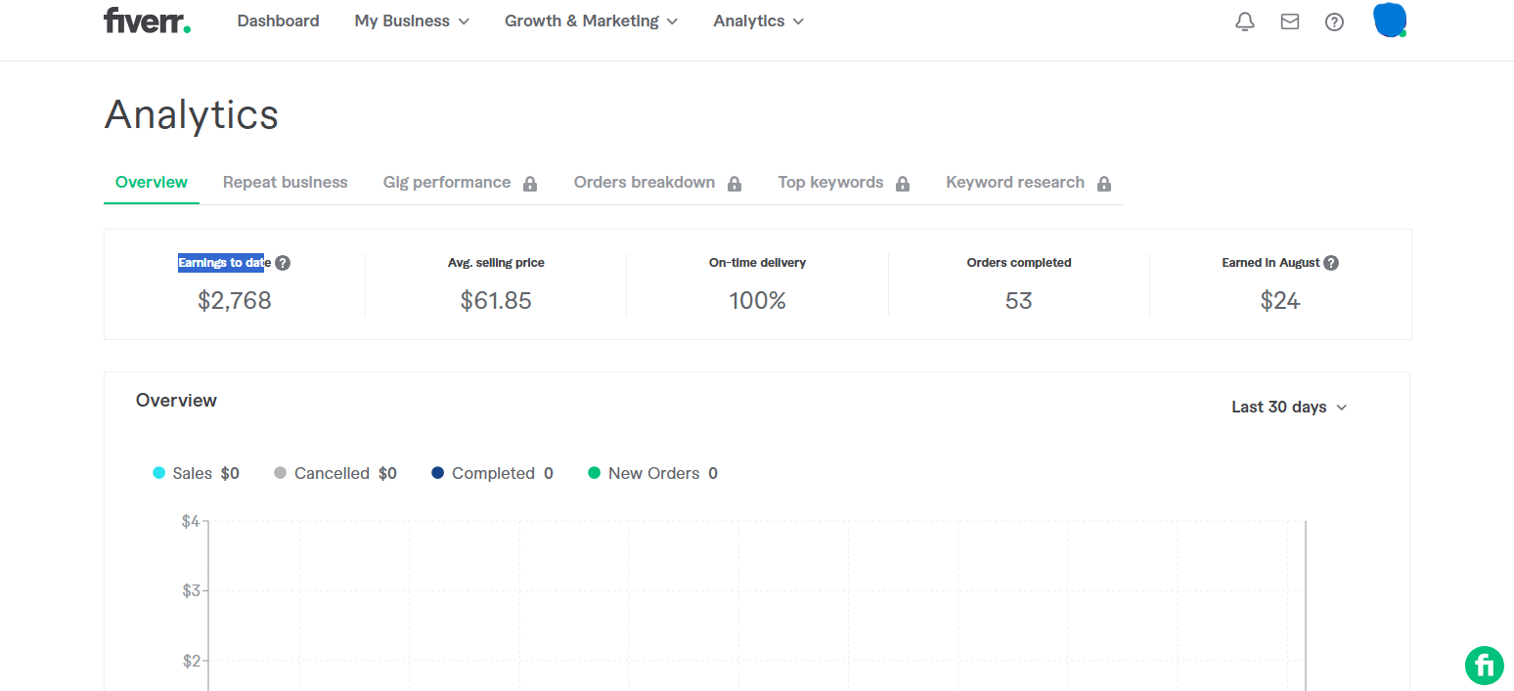Toggle the Sales series in chart legend
Image resolution: width=1514 pixels, height=691 pixels.
pyautogui.click(x=194, y=473)
